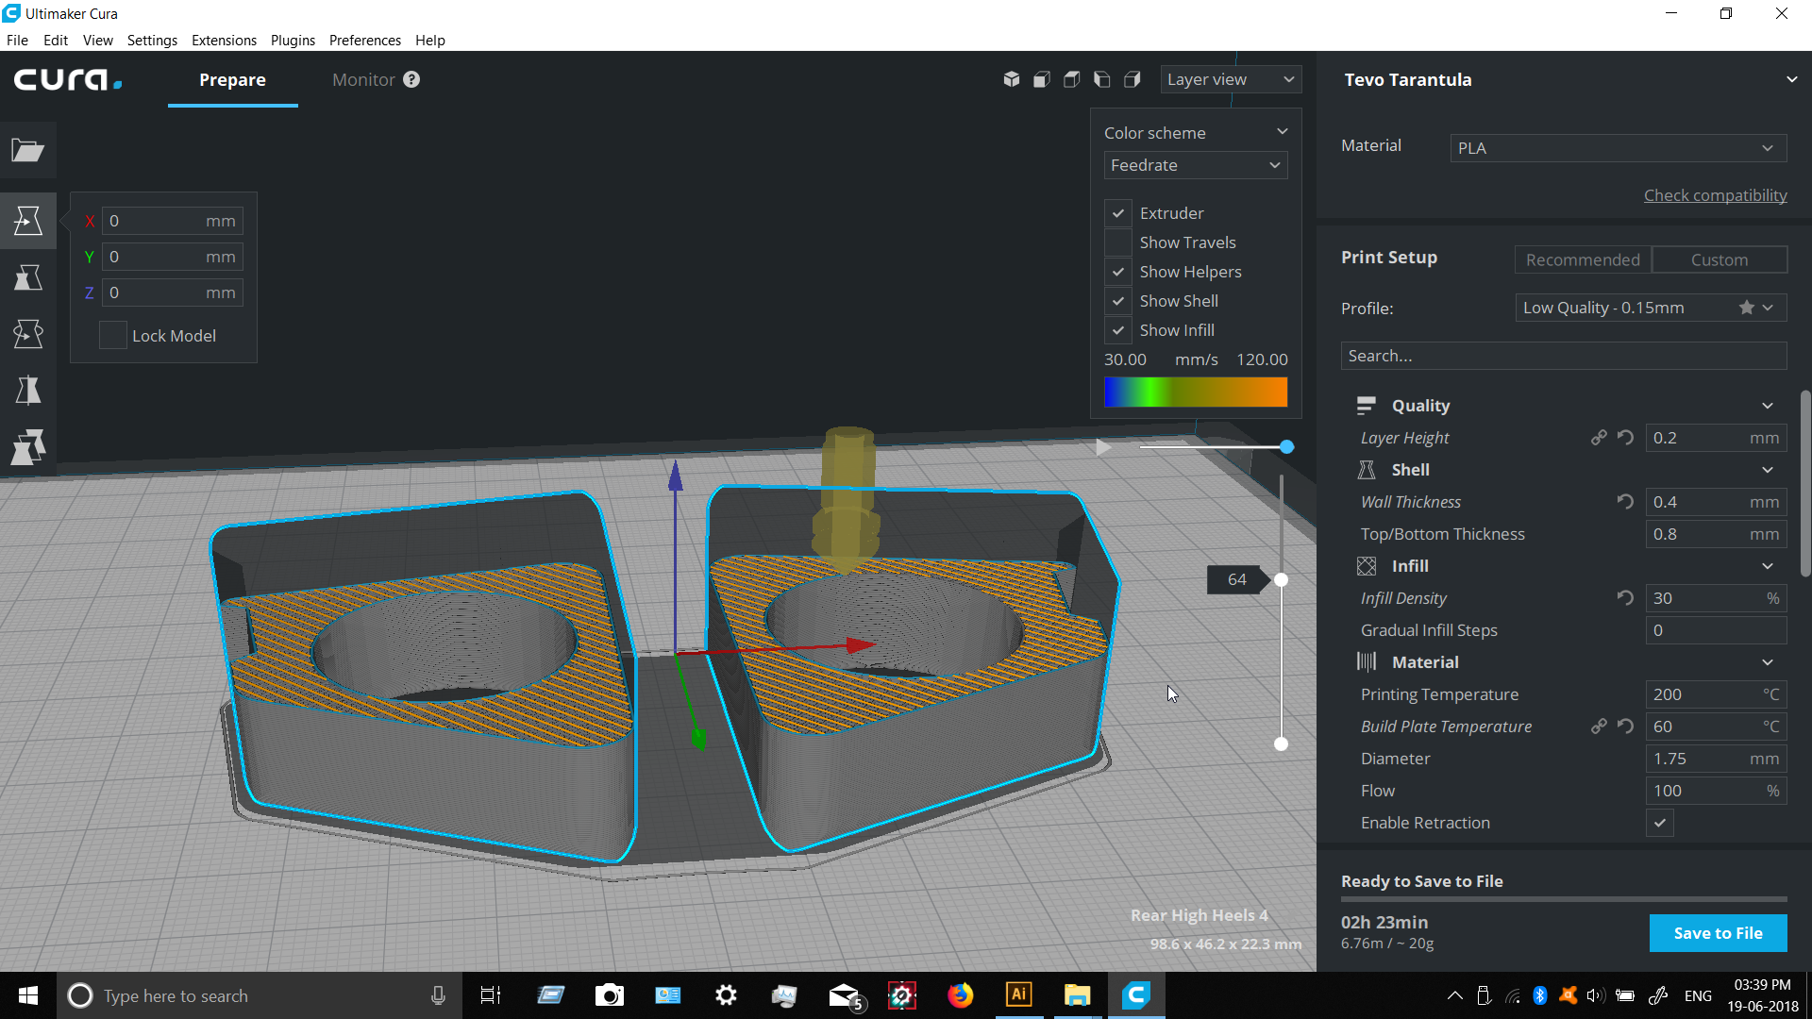Image resolution: width=1812 pixels, height=1019 pixels.
Task: Switch camera to top view icon
Action: click(x=1072, y=79)
